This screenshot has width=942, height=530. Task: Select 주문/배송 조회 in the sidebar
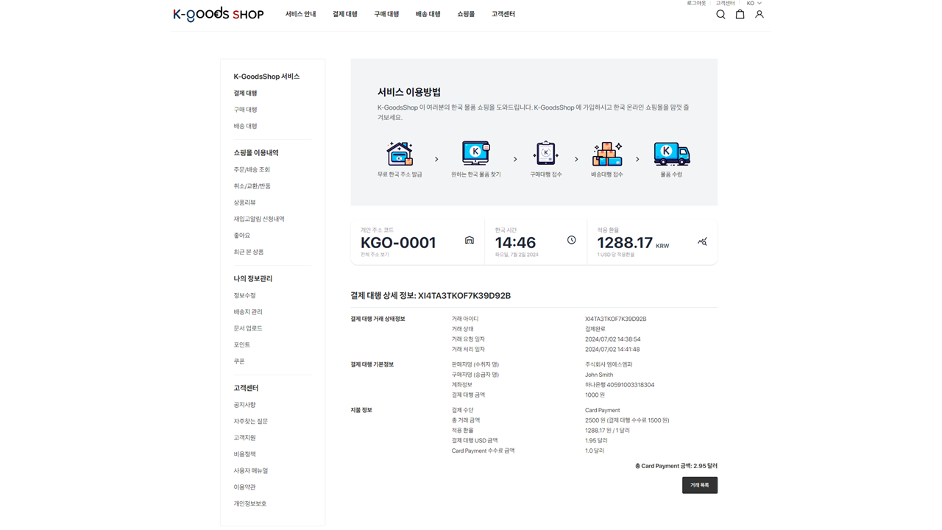tap(252, 170)
